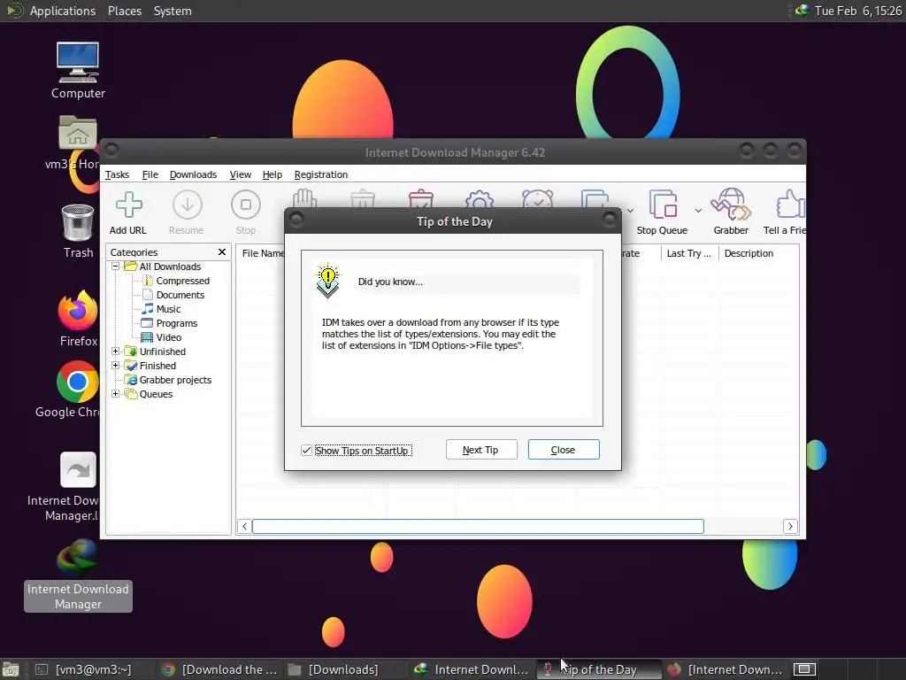This screenshot has width=906, height=680.
Task: Open the Stop Queue dropdown arrow
Action: tap(698, 211)
